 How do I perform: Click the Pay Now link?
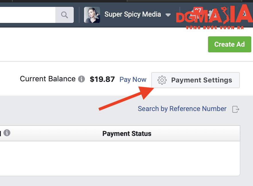point(133,80)
